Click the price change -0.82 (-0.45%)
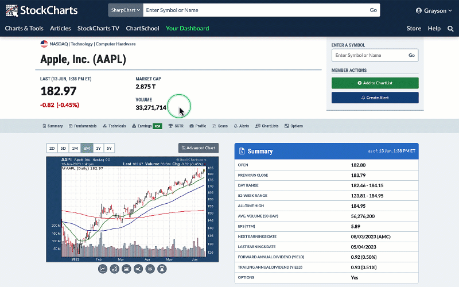This screenshot has height=287, width=459. tap(60, 105)
